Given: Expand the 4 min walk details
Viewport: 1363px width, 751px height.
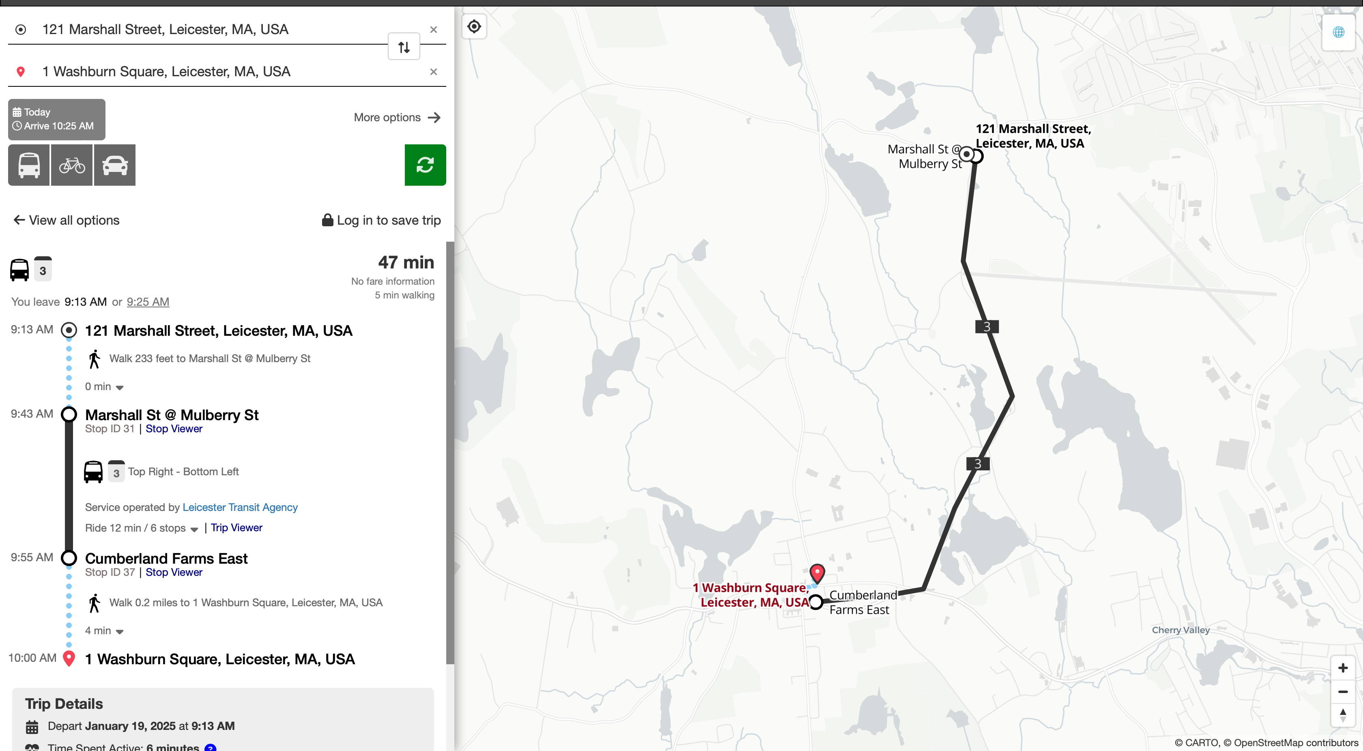Looking at the screenshot, I should pyautogui.click(x=104, y=631).
